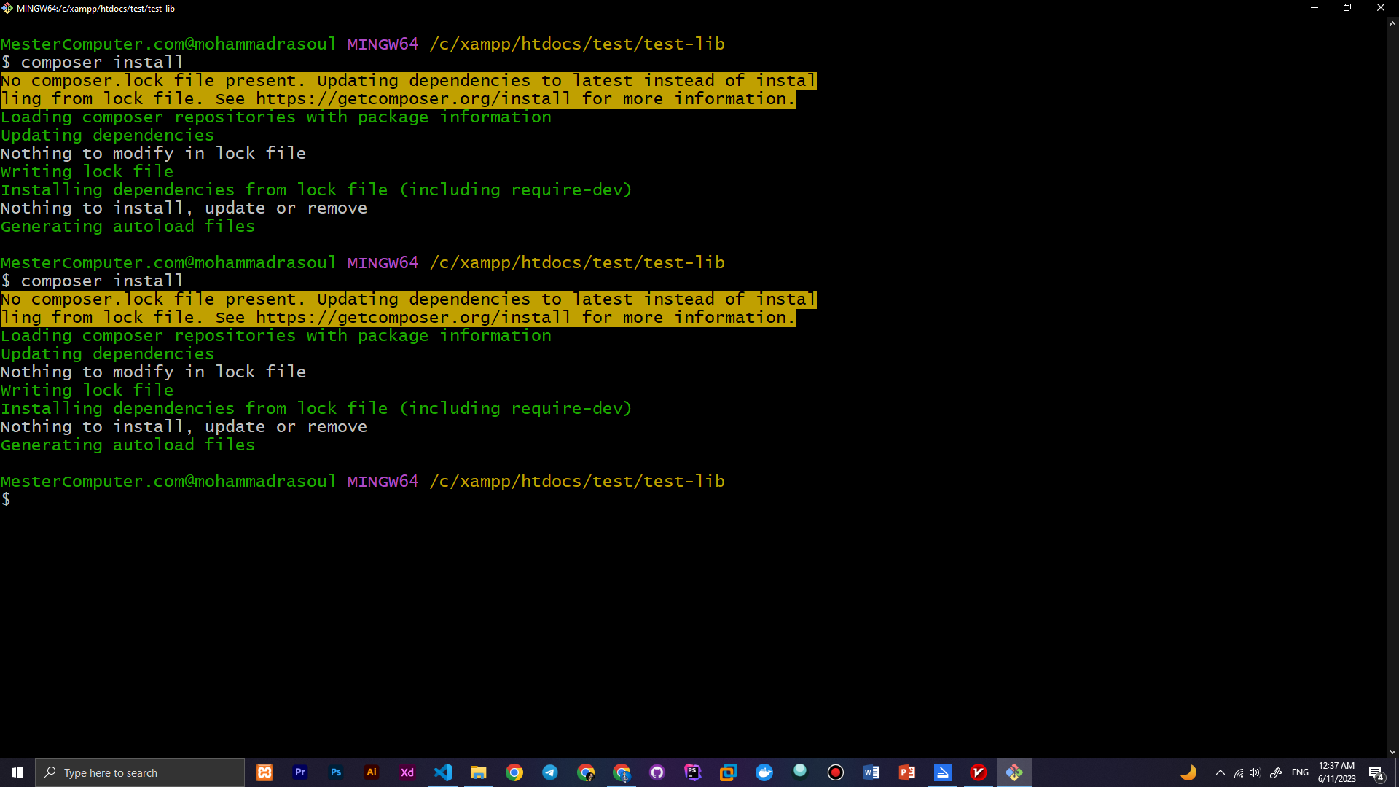This screenshot has width=1399, height=787.
Task: Open the clock showing 12:37 AM
Action: coord(1337,772)
